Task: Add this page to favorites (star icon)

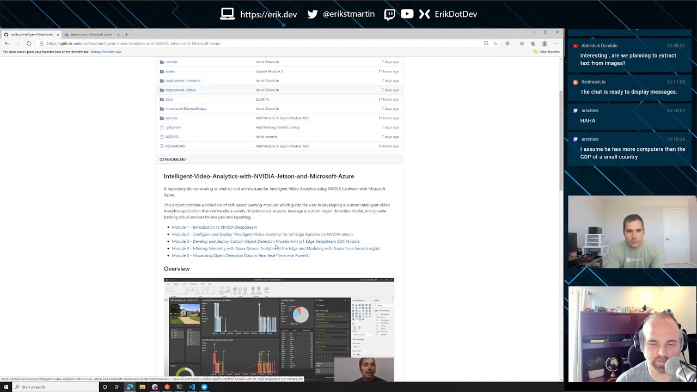Action: pos(496,44)
